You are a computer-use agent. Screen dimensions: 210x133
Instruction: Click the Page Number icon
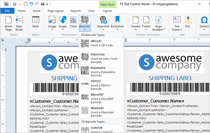(159, 20)
